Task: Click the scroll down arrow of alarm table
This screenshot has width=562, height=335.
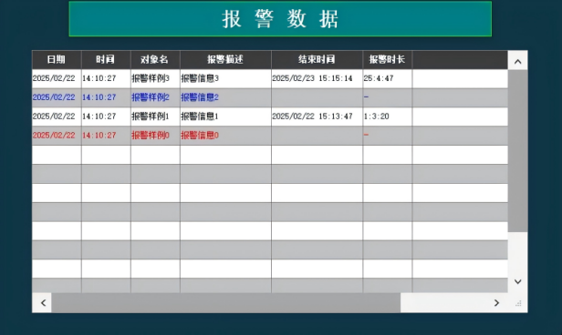Action: pyautogui.click(x=517, y=281)
